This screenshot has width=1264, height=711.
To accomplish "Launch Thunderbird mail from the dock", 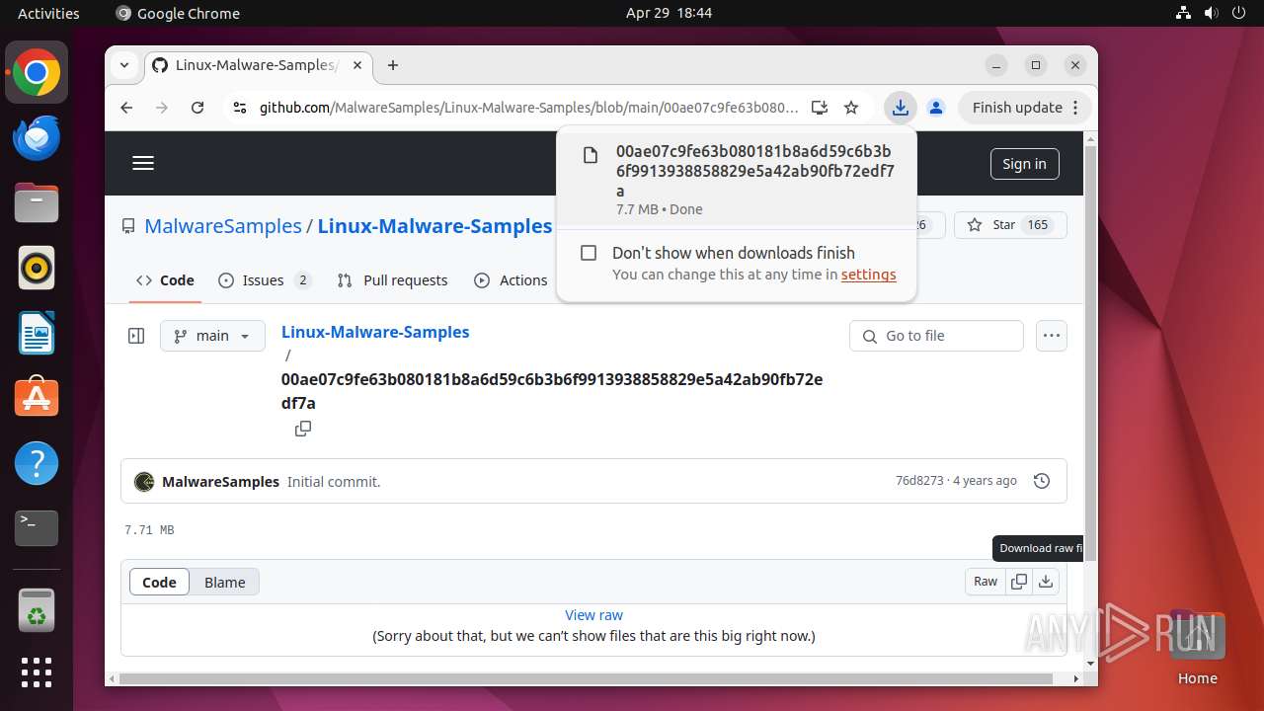I will 37,138.
